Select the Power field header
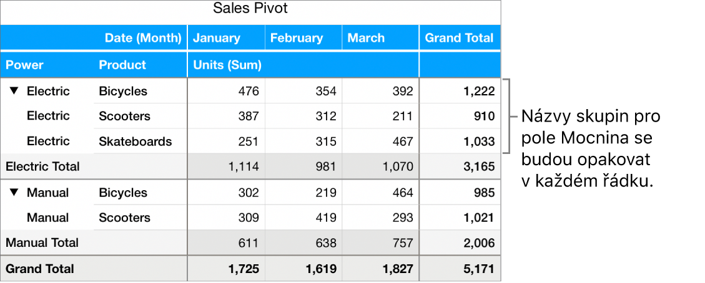Image resolution: width=705 pixels, height=283 pixels. (x=25, y=65)
